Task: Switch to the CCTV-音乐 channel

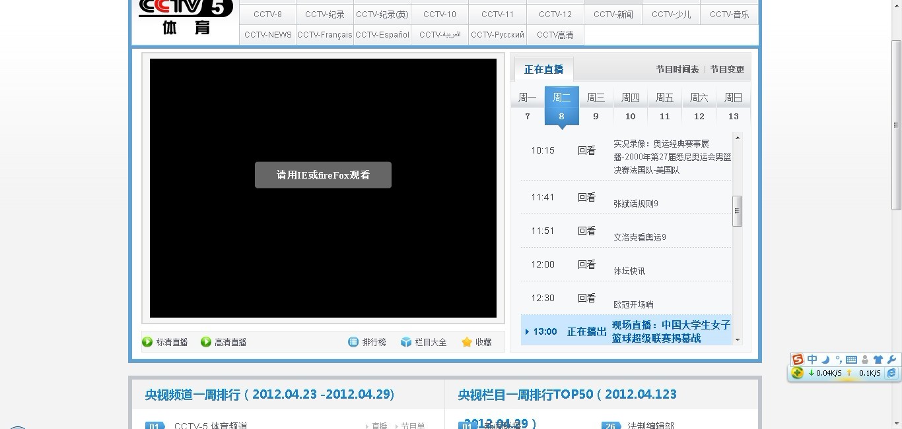Action: pos(729,14)
